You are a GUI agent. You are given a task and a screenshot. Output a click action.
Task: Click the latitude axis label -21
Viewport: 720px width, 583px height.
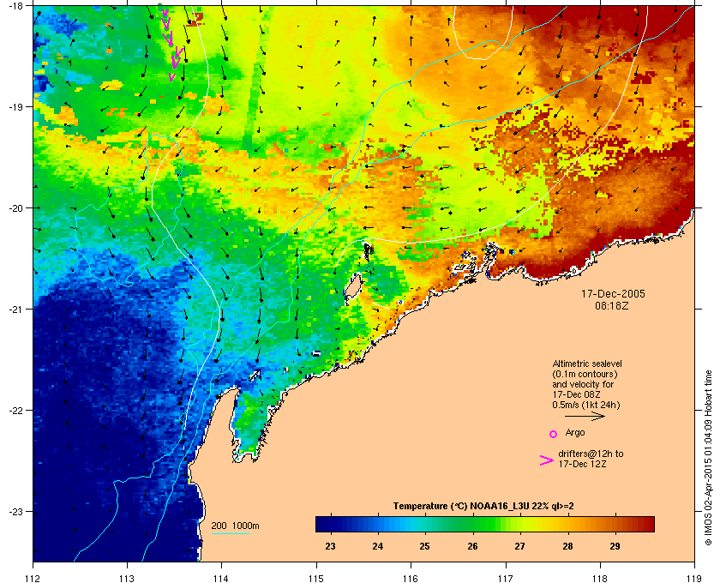pyautogui.click(x=15, y=310)
